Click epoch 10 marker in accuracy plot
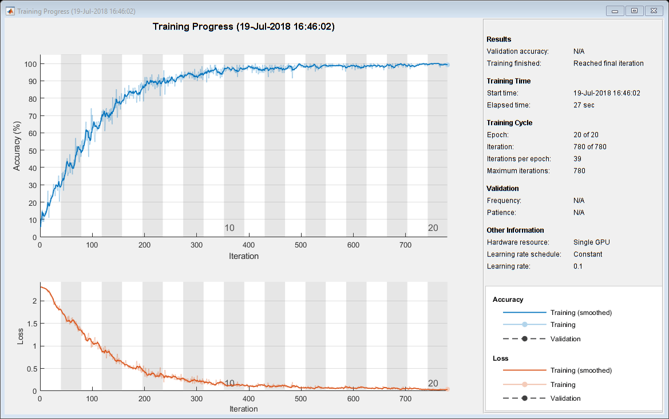 click(229, 228)
